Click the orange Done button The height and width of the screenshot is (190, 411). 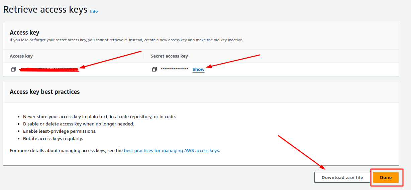coord(386,177)
